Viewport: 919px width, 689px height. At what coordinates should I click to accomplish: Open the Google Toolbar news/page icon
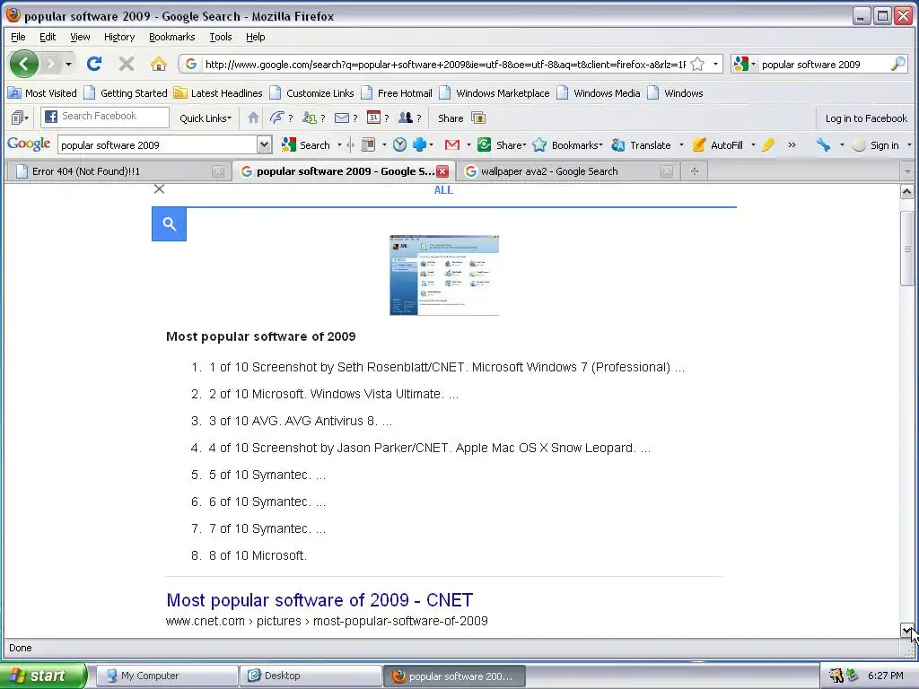point(368,144)
